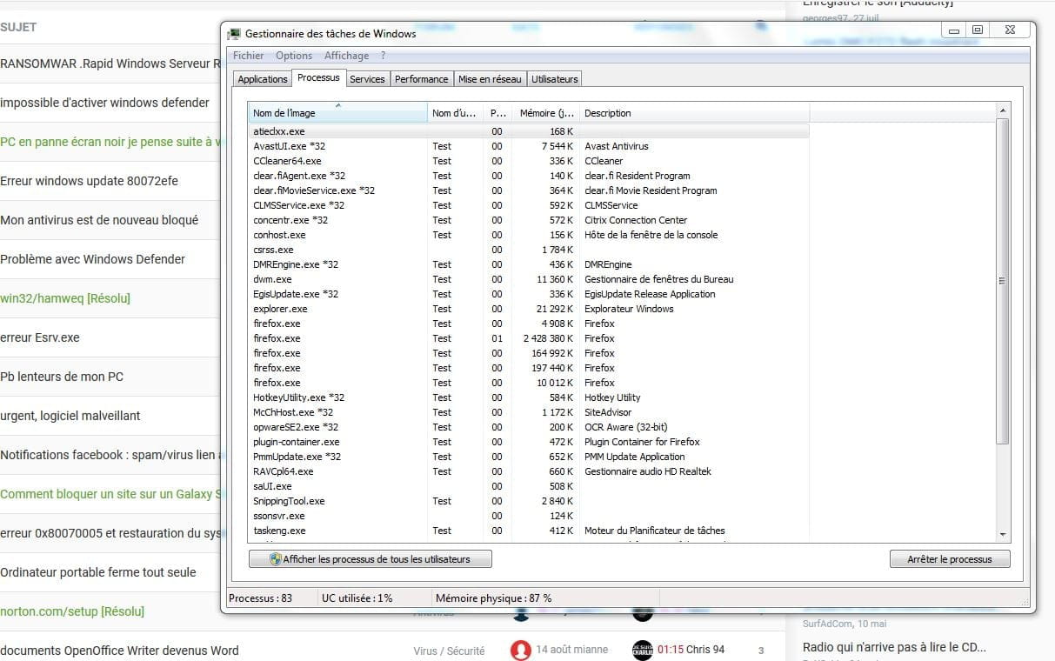This screenshot has width=1055, height=661.
Task: Click the red avatar beside 14 août mianne
Action: tap(521, 650)
